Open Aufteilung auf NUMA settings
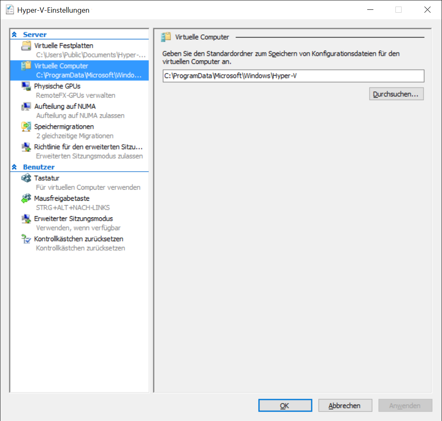The width and height of the screenshot is (442, 421). [x=65, y=107]
